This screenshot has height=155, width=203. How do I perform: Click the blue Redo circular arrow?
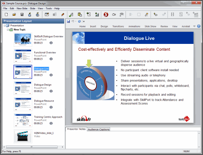point(80,21)
